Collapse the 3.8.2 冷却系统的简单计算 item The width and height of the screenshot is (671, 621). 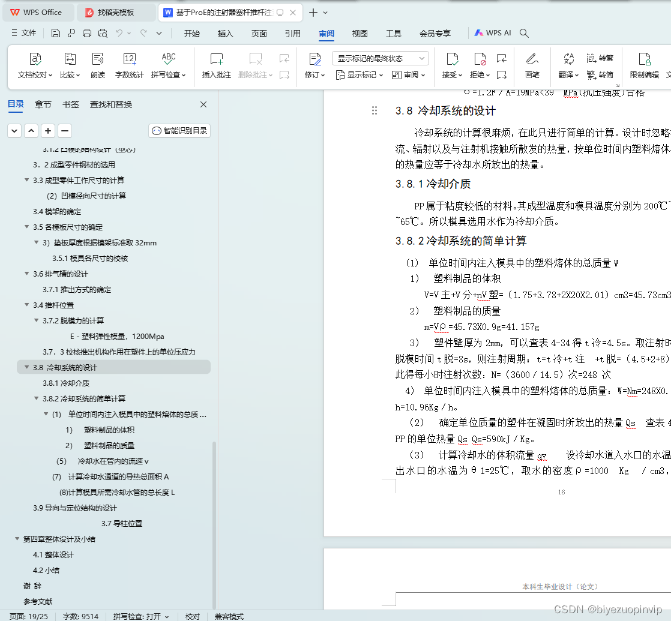tap(37, 398)
